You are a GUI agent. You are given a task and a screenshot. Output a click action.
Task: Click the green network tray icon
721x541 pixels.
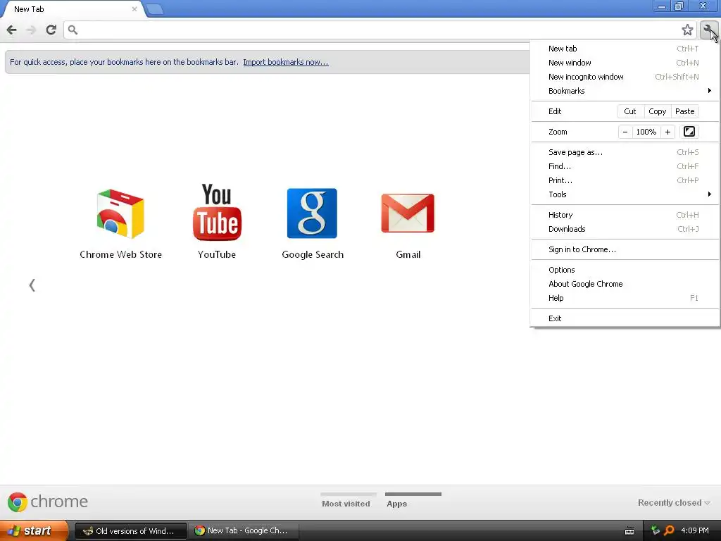coord(656,530)
